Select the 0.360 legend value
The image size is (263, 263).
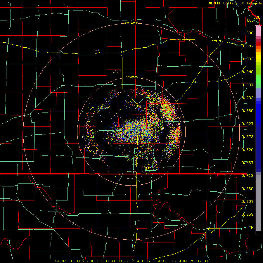coord(248,189)
